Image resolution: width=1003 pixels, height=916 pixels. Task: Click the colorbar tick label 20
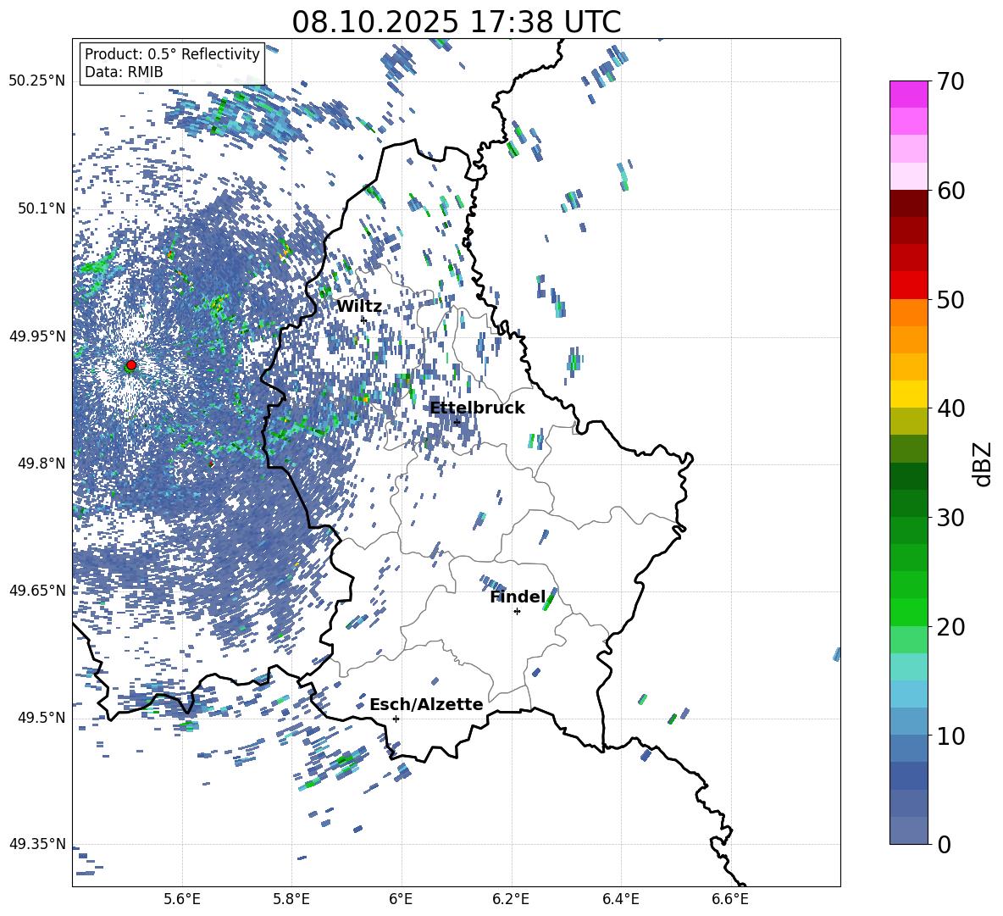[x=950, y=627]
